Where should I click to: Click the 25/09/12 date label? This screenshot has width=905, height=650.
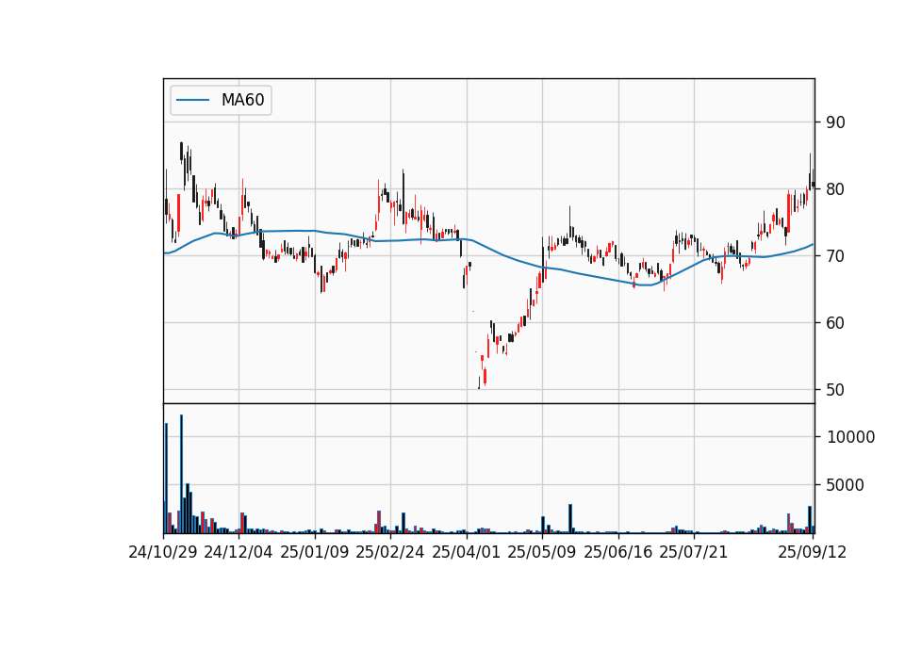(x=813, y=552)
